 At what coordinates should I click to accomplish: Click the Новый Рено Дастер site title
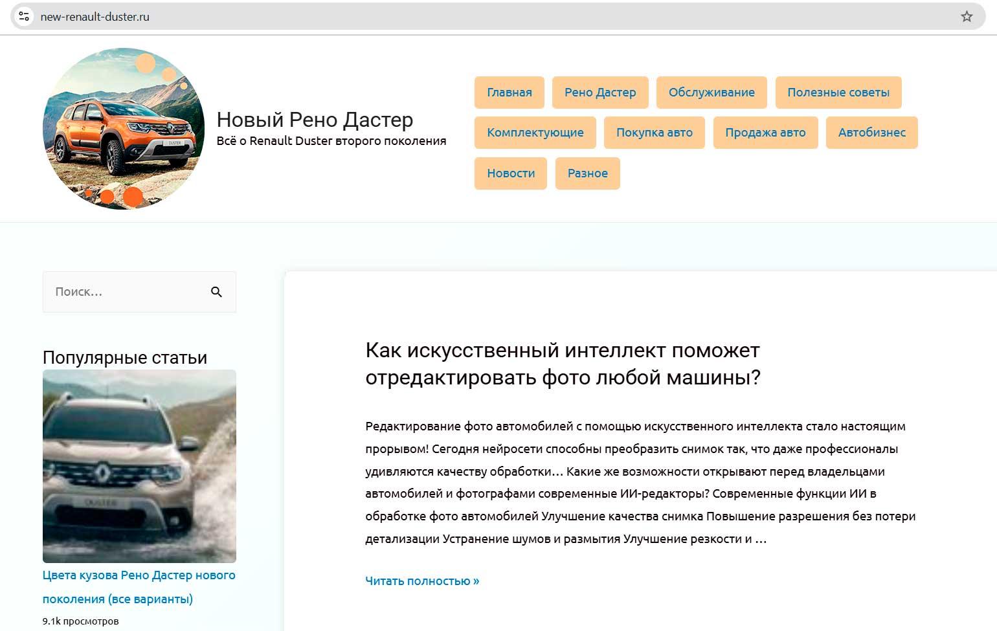[315, 120]
